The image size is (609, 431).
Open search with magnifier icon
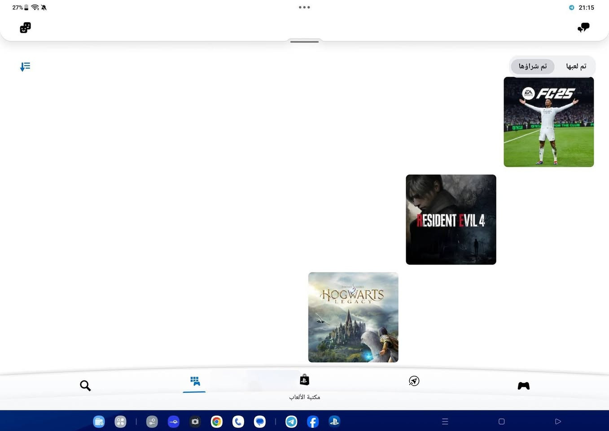[85, 386]
